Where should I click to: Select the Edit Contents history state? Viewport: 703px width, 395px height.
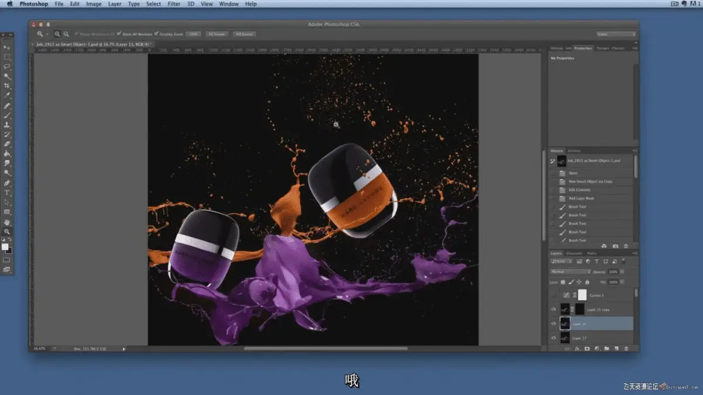coord(592,190)
